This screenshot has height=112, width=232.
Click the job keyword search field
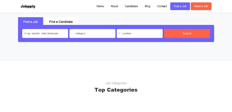pos(46,33)
